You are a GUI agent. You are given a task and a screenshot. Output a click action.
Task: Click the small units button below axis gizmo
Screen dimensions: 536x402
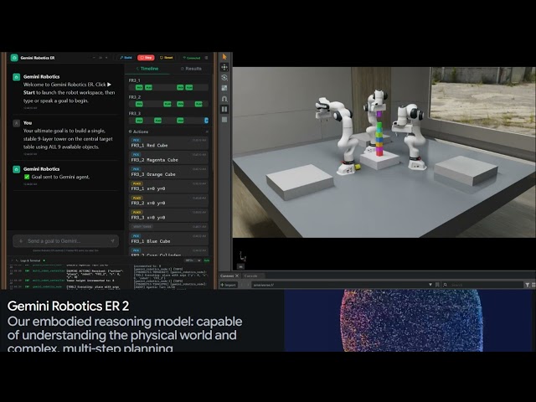(x=241, y=266)
